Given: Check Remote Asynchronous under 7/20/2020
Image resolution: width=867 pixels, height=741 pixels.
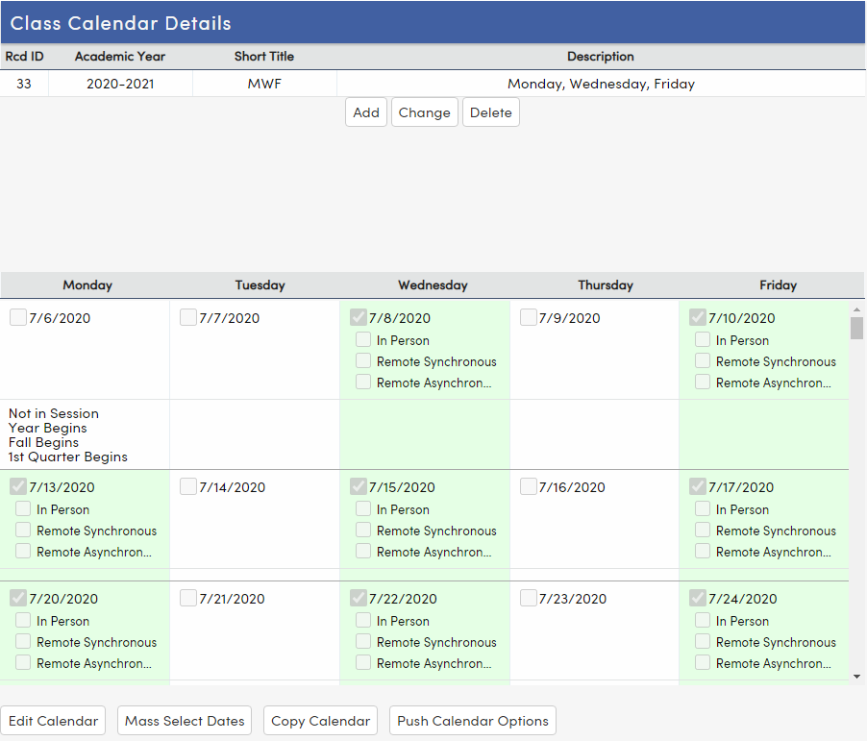Looking at the screenshot, I should 23,662.
